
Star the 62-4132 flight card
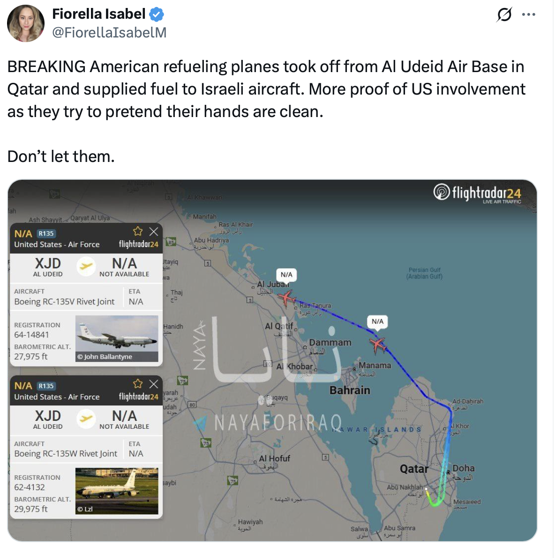point(138,384)
